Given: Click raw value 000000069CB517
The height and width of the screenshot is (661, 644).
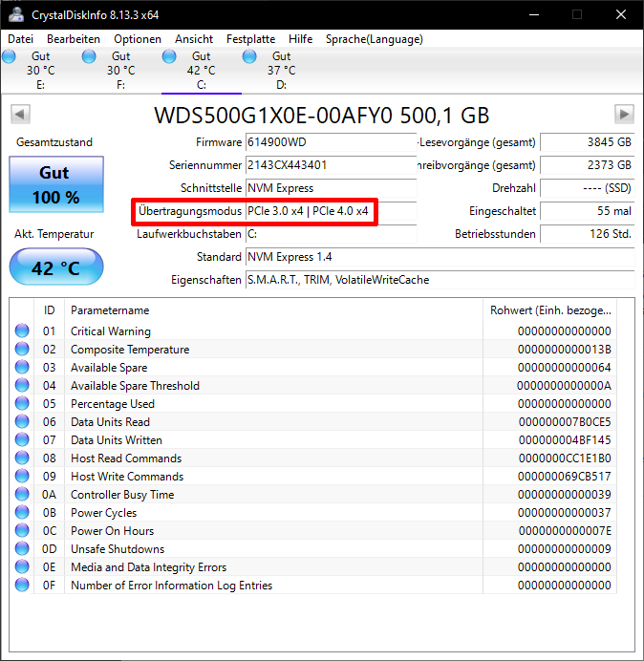Looking at the screenshot, I should point(565,477).
